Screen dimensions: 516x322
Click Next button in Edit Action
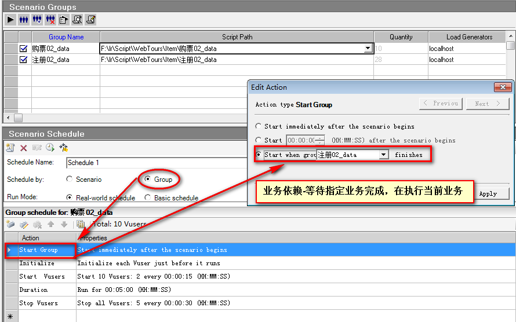488,104
